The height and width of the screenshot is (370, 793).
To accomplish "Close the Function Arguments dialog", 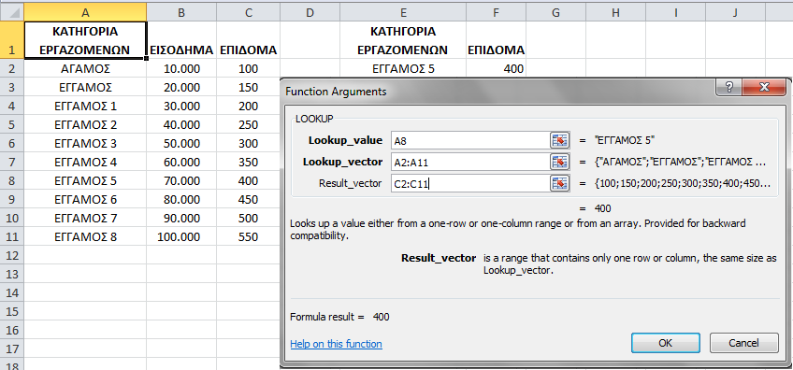I will (763, 87).
